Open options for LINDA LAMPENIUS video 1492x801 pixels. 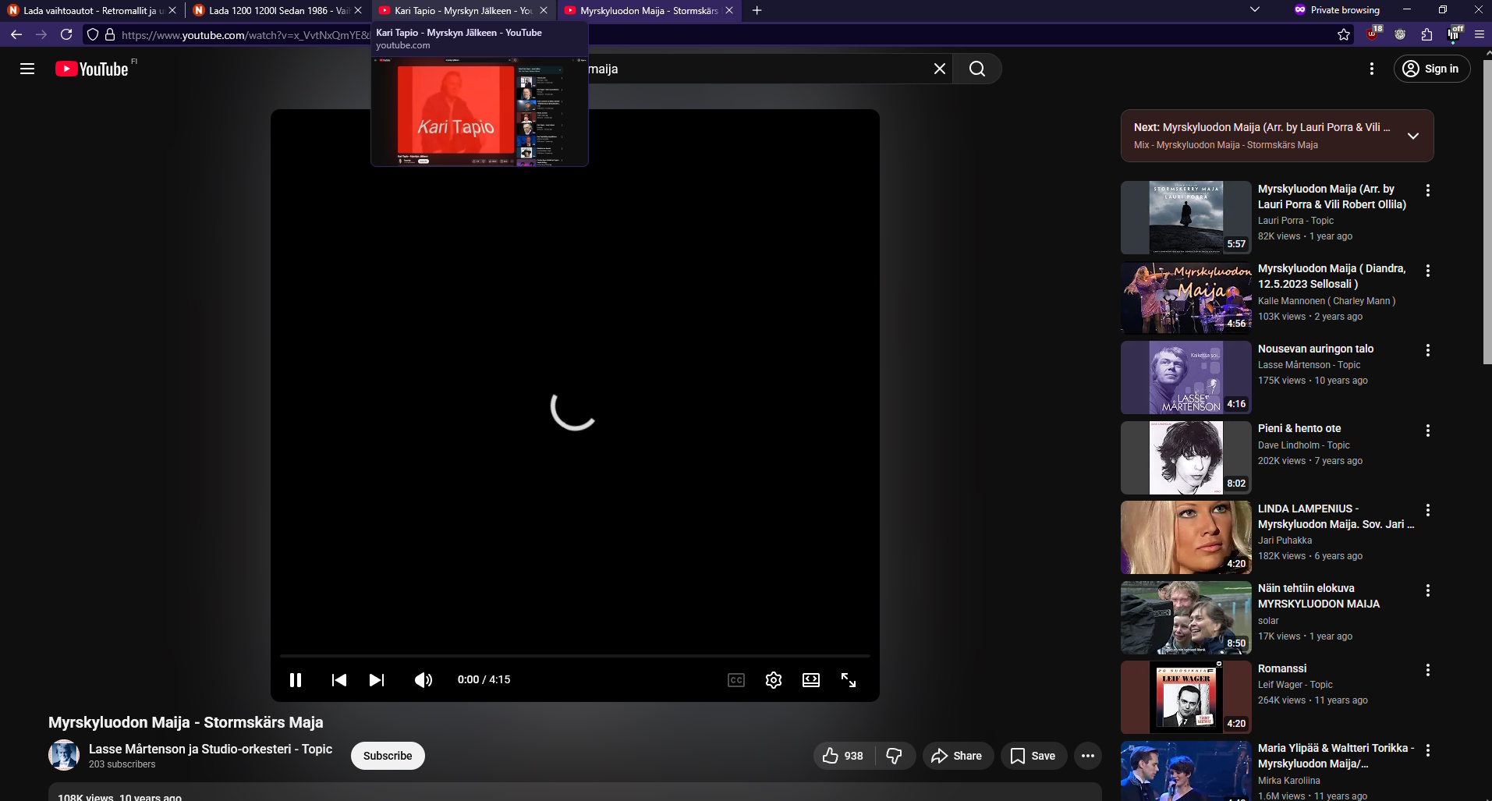point(1428,510)
